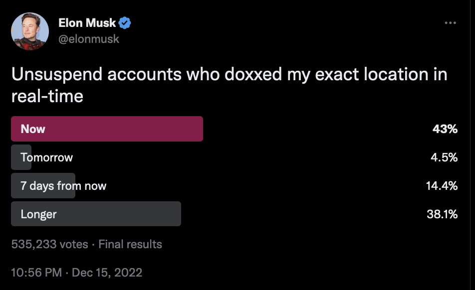Click the 38.1% result percentage
Screen dimensions: 475x290
tap(442, 214)
